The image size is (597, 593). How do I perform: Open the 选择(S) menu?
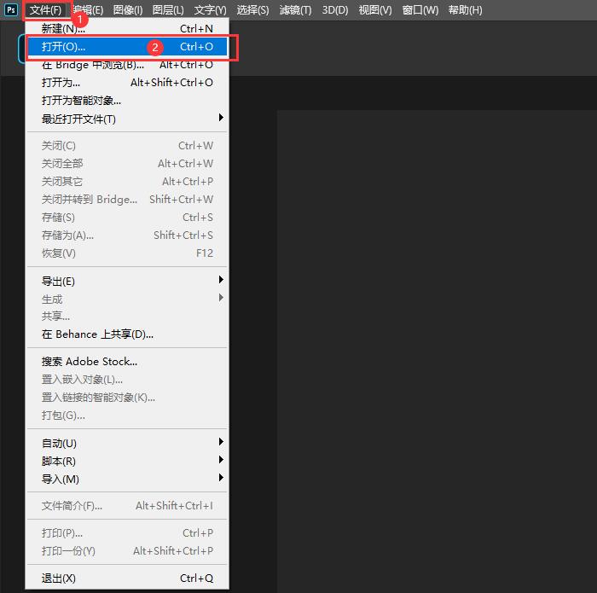click(x=252, y=10)
